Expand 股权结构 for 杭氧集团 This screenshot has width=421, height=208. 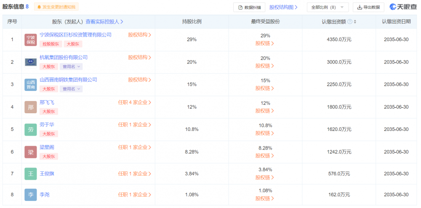tap(140, 57)
